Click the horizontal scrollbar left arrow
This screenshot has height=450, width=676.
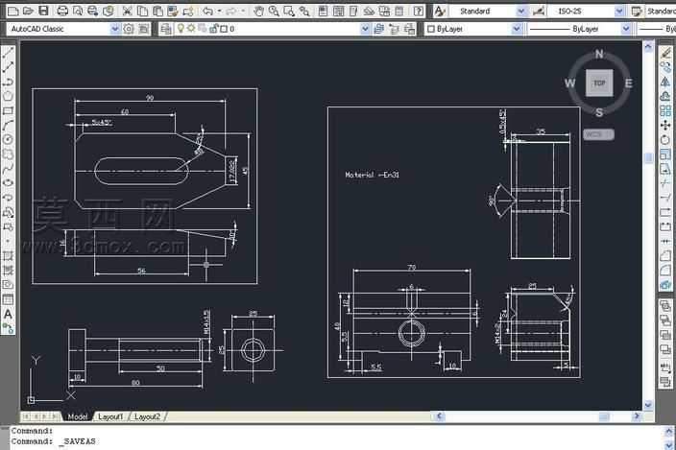click(439, 416)
